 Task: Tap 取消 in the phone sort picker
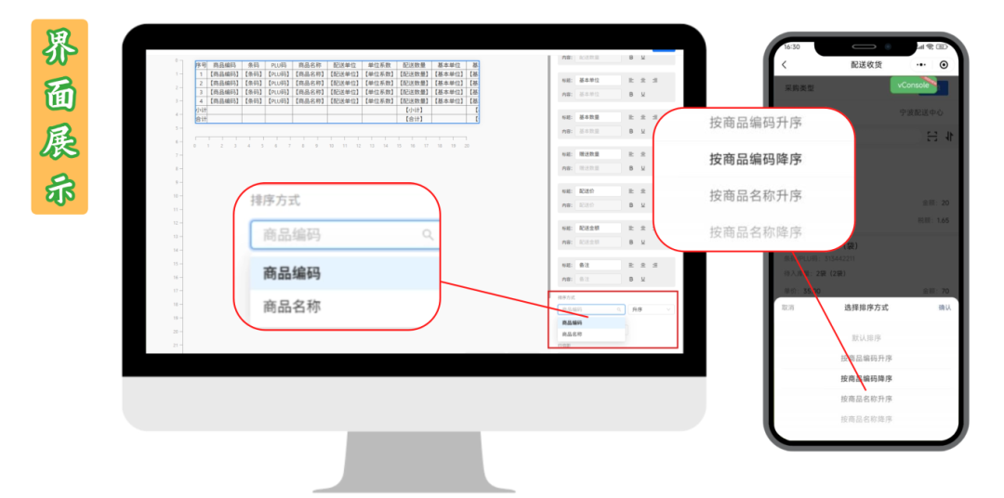(787, 308)
